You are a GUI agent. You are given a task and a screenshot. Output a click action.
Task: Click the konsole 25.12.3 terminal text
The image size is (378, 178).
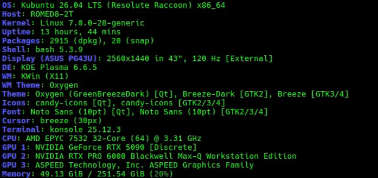(x=85, y=129)
